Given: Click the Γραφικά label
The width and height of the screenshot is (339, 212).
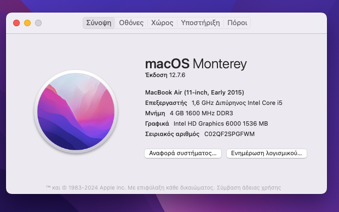Looking at the screenshot, I should [x=157, y=124].
